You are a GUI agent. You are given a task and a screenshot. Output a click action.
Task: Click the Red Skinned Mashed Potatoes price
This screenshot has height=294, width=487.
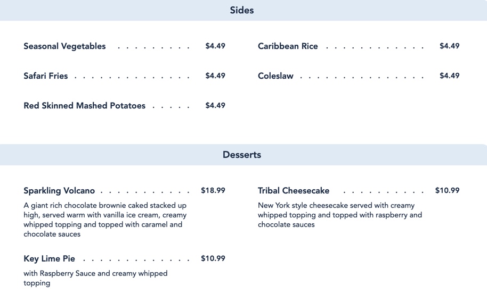click(215, 106)
